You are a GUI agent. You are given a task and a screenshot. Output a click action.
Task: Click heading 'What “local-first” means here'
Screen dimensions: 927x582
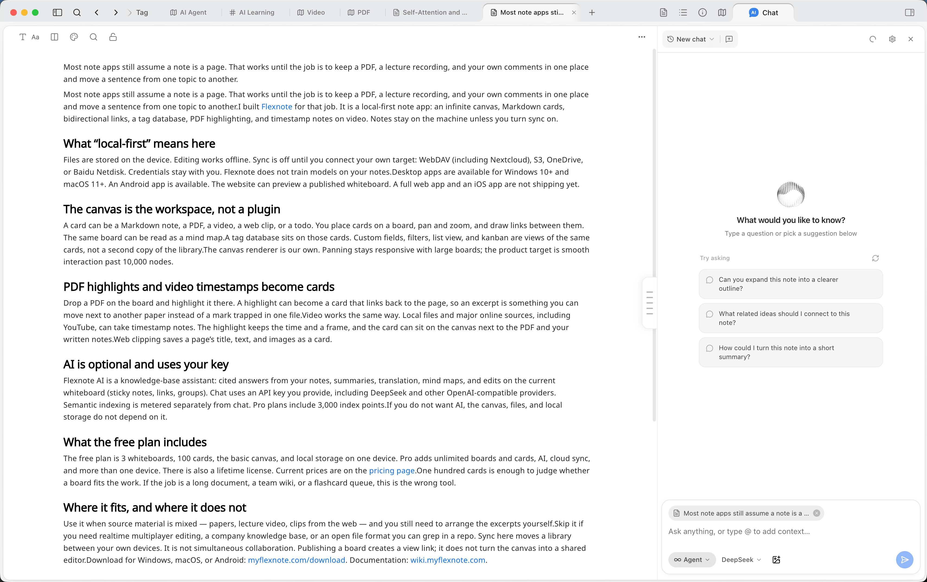tap(139, 143)
